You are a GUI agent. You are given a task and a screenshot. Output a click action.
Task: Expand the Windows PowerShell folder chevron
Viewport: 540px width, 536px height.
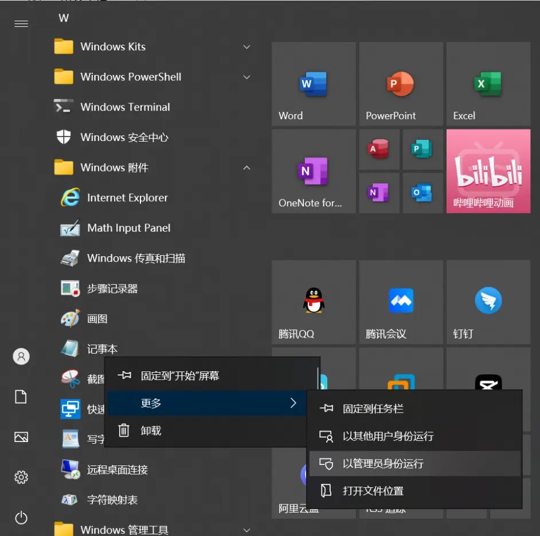[x=246, y=77]
